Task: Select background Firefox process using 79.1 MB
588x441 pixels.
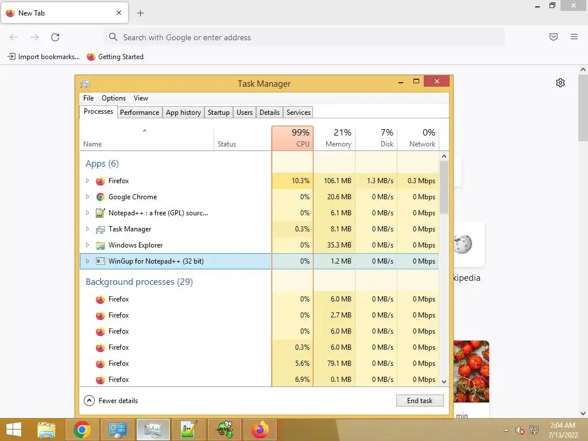Action: point(259,363)
